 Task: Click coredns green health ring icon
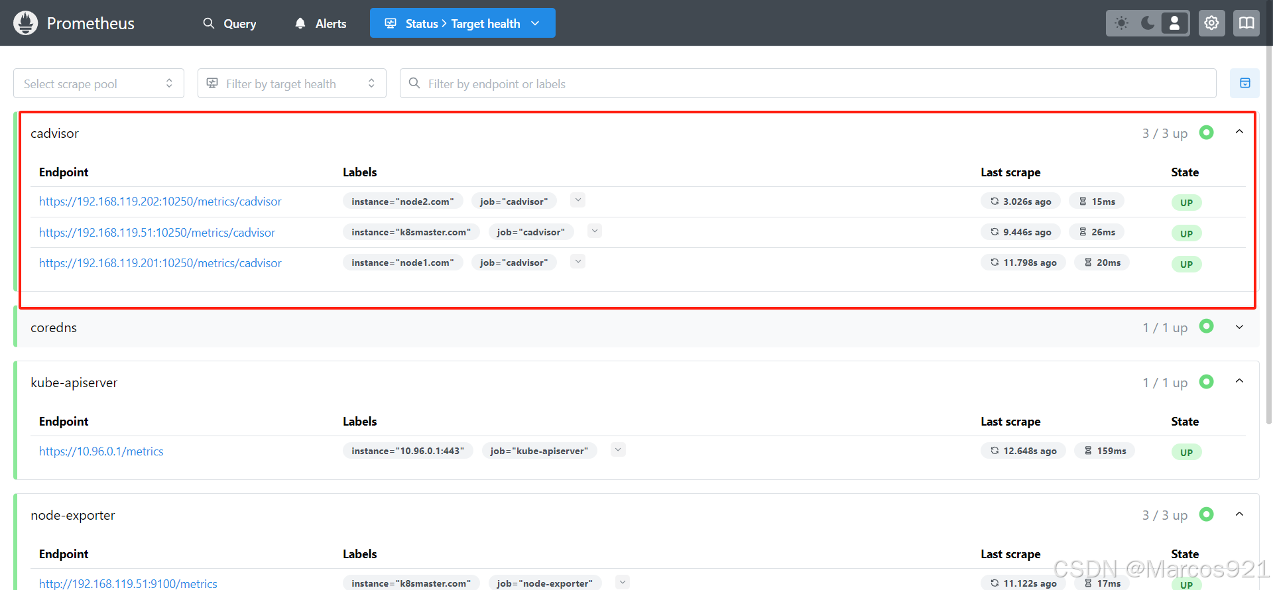coord(1207,326)
